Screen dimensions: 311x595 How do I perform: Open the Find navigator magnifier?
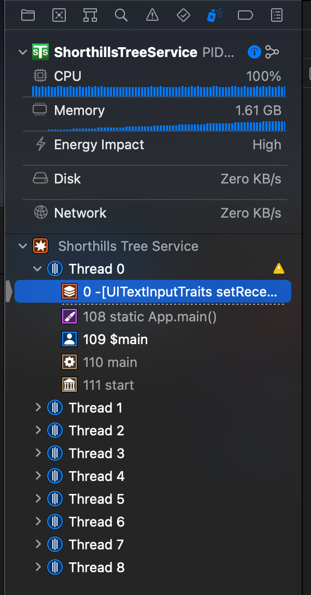[x=121, y=15]
